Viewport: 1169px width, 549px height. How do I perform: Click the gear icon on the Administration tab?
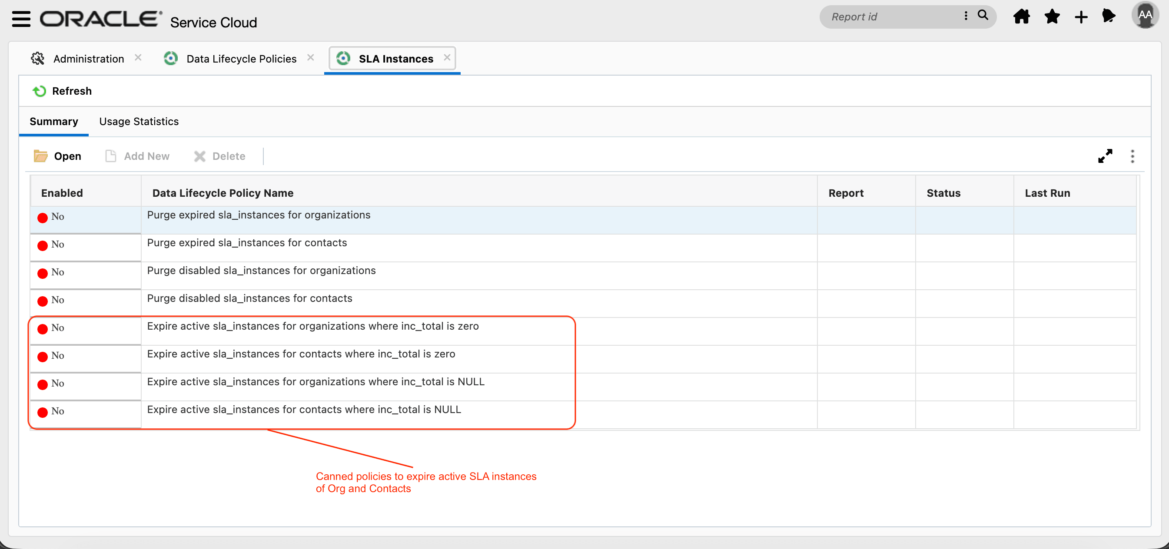[38, 58]
